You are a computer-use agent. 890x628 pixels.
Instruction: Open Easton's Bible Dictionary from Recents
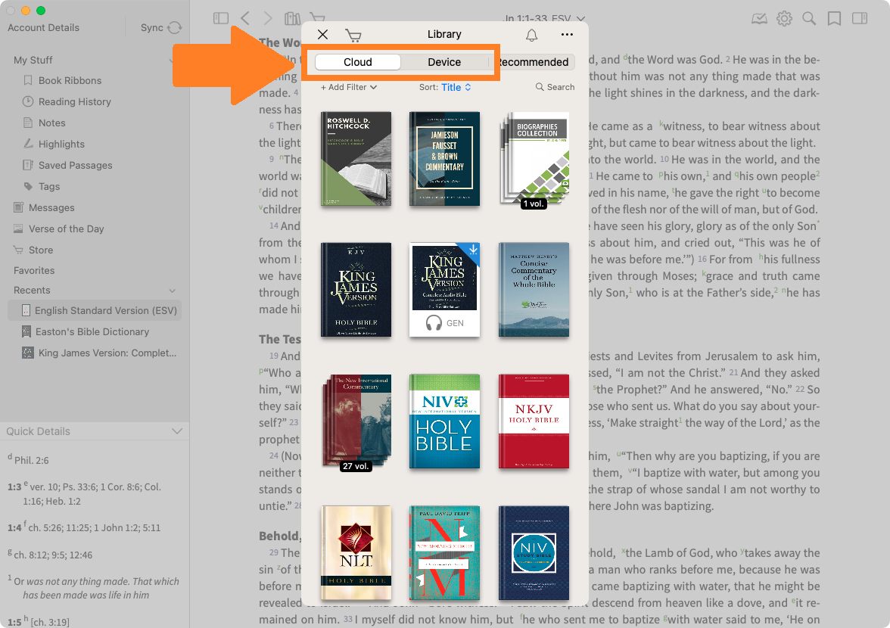tap(92, 332)
